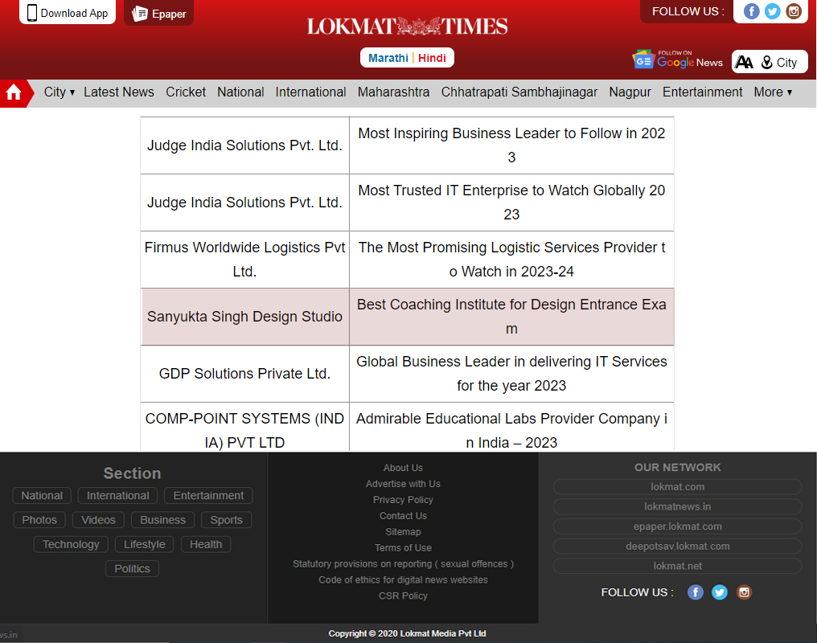Visit lokmat.com network link
This screenshot has height=643, width=817.
tap(677, 487)
